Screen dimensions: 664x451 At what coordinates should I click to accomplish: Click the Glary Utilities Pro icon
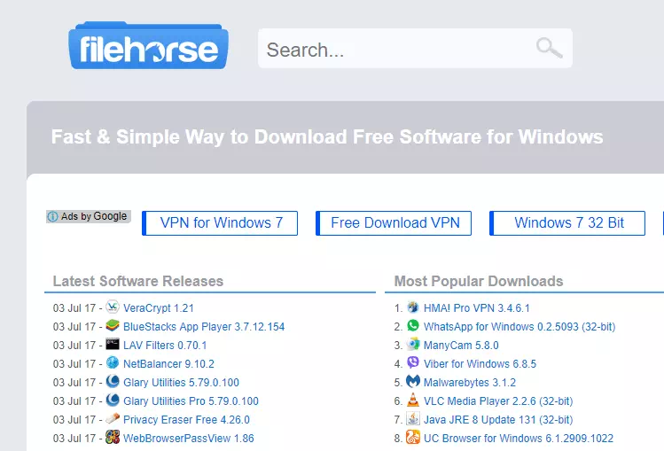tap(113, 400)
